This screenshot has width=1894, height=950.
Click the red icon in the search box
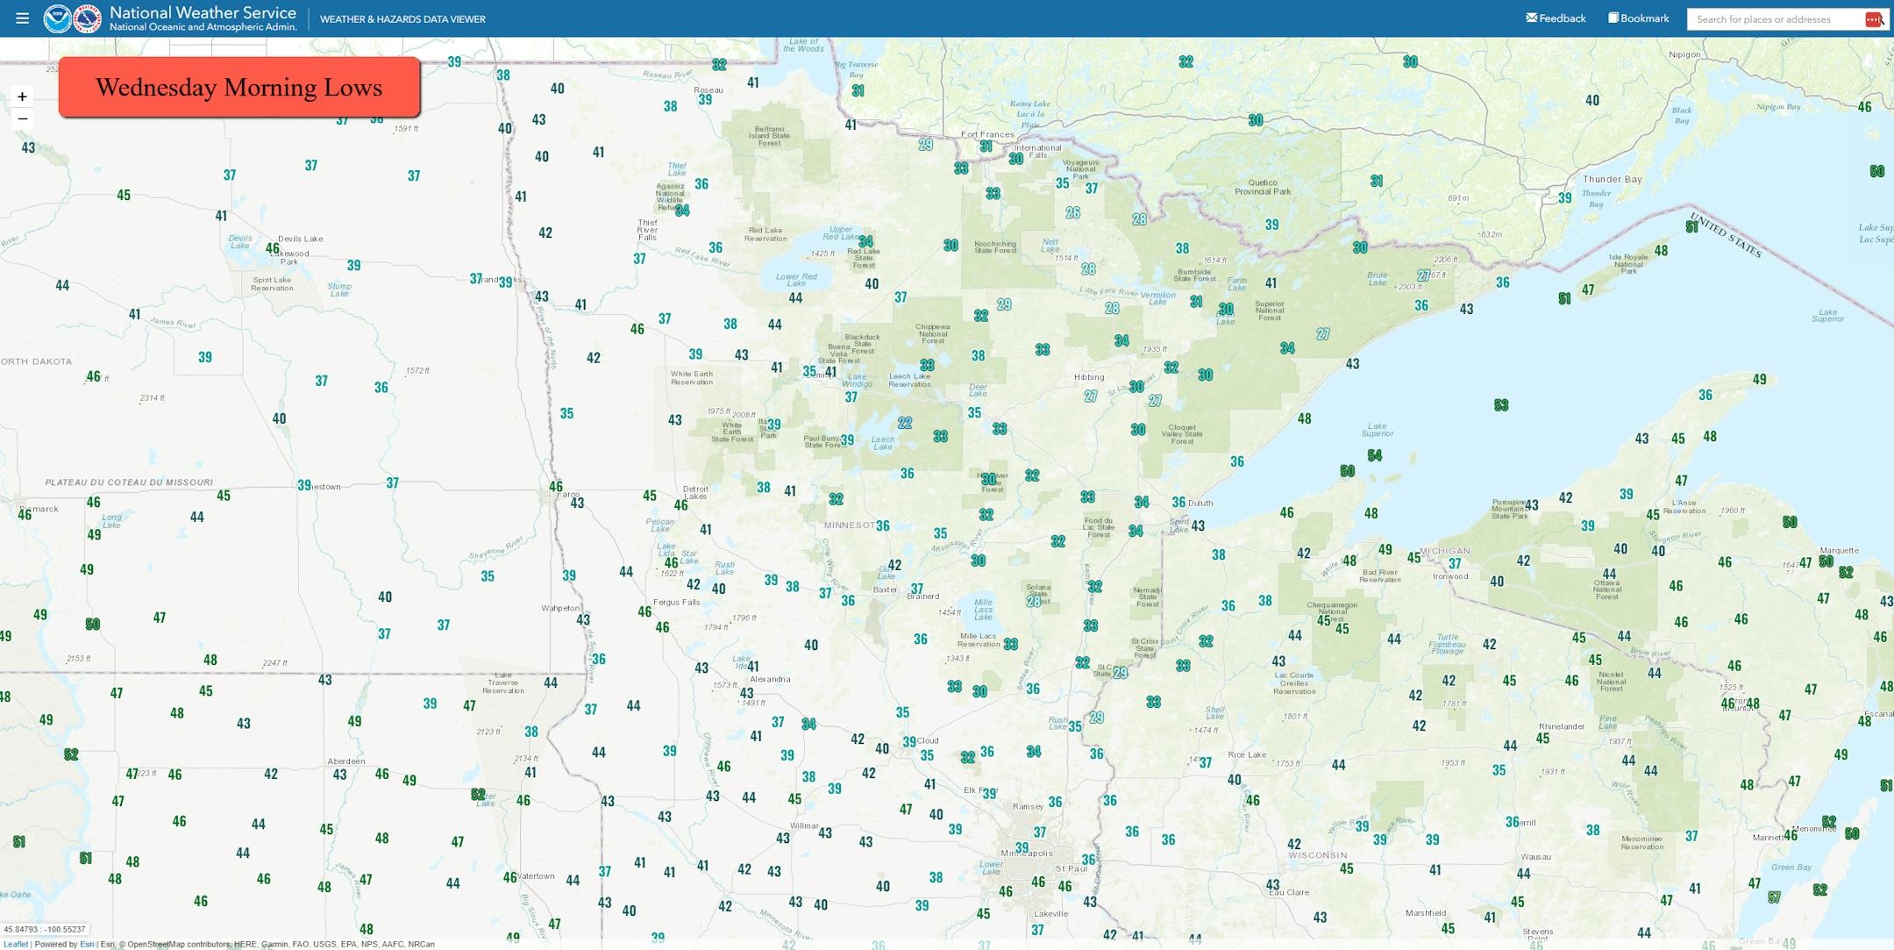1873,19
